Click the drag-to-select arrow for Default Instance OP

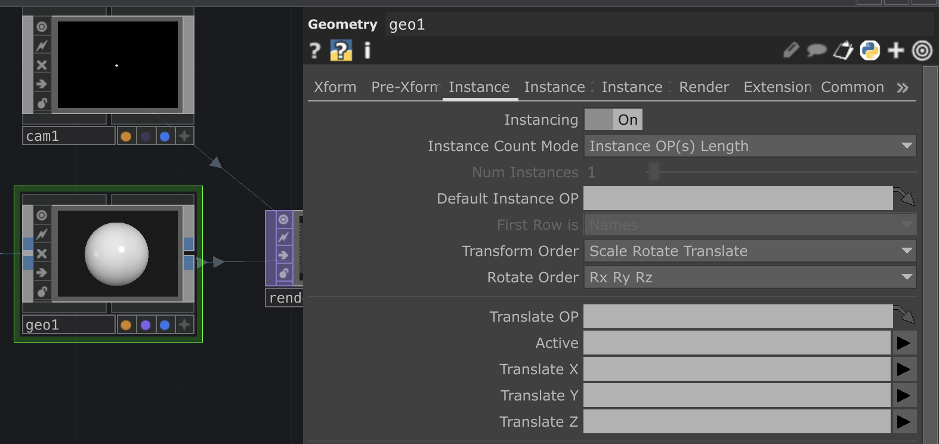pos(904,197)
